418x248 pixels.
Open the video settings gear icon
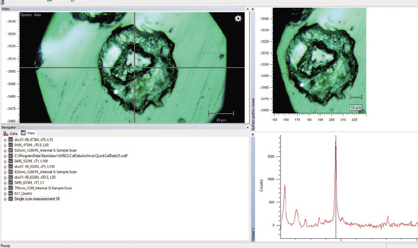point(238,19)
